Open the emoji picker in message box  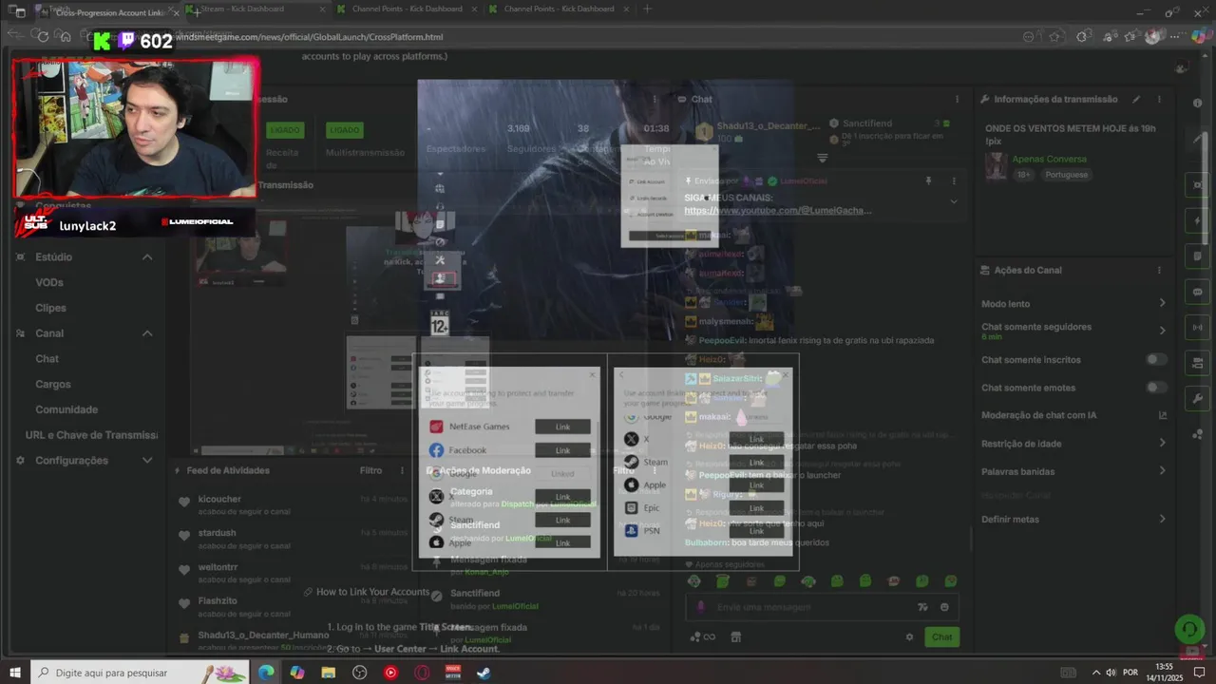(944, 607)
